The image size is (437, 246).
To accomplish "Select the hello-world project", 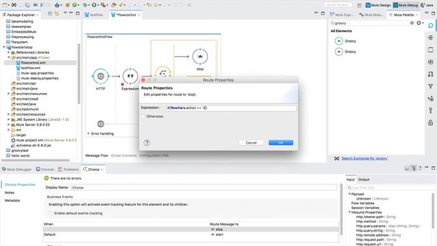I will (x=20, y=156).
